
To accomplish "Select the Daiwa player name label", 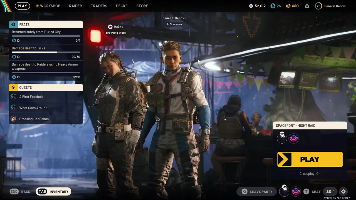I will coord(118,27).
